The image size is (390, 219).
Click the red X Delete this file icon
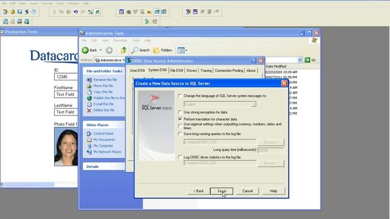click(90, 110)
